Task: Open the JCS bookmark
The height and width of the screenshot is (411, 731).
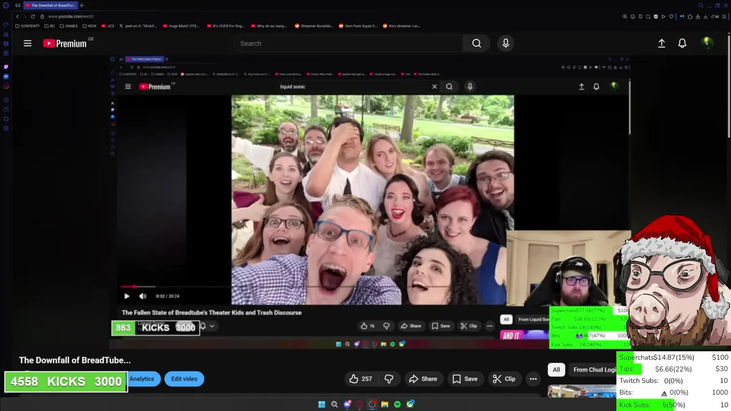Action: tap(108, 26)
